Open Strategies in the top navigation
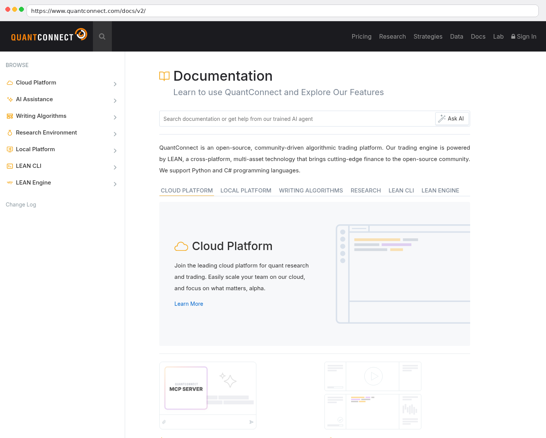This screenshot has height=438, width=546. pos(428,36)
